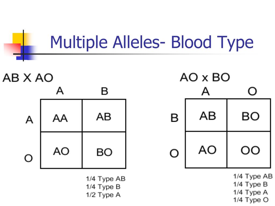This screenshot has height=206, width=275.
Task: Click the blue square in the logo
Action: click(26, 53)
